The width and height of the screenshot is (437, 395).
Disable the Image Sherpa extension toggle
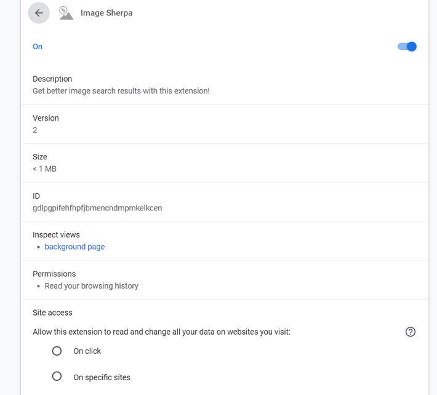tap(407, 47)
